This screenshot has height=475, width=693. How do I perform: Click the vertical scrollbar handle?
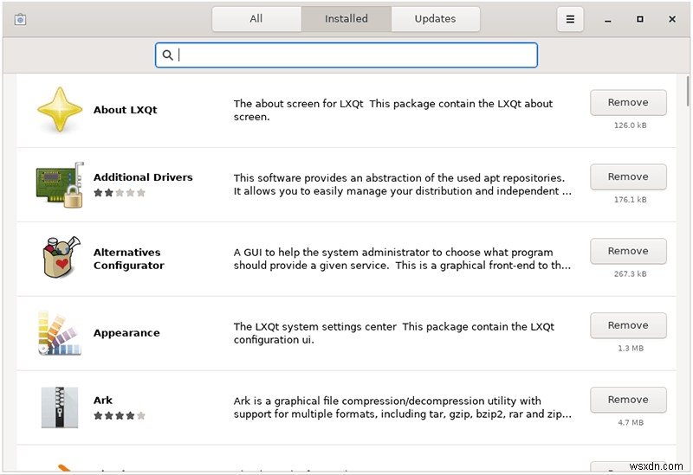pyautogui.click(x=688, y=91)
